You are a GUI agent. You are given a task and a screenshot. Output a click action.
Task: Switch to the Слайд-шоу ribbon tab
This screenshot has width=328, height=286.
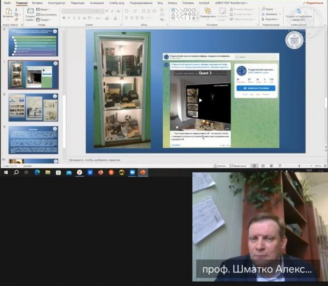click(117, 3)
